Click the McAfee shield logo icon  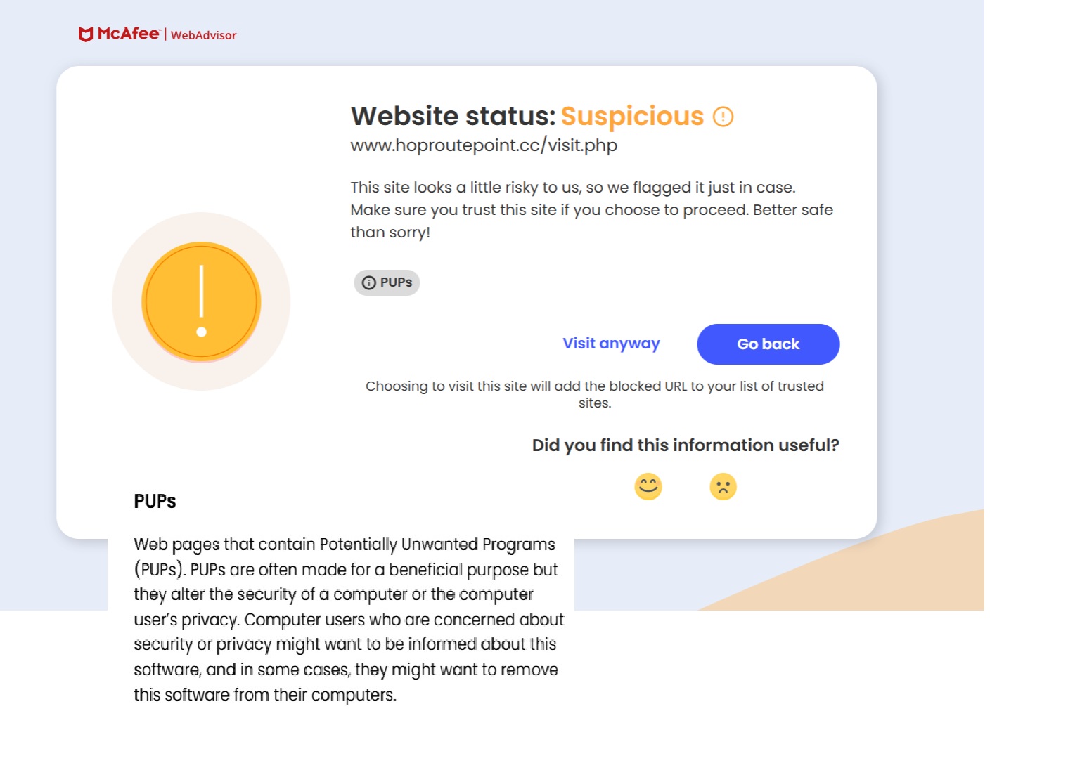86,34
